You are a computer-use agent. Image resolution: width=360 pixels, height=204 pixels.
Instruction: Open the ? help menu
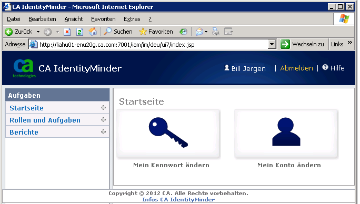pyautogui.click(x=150, y=19)
